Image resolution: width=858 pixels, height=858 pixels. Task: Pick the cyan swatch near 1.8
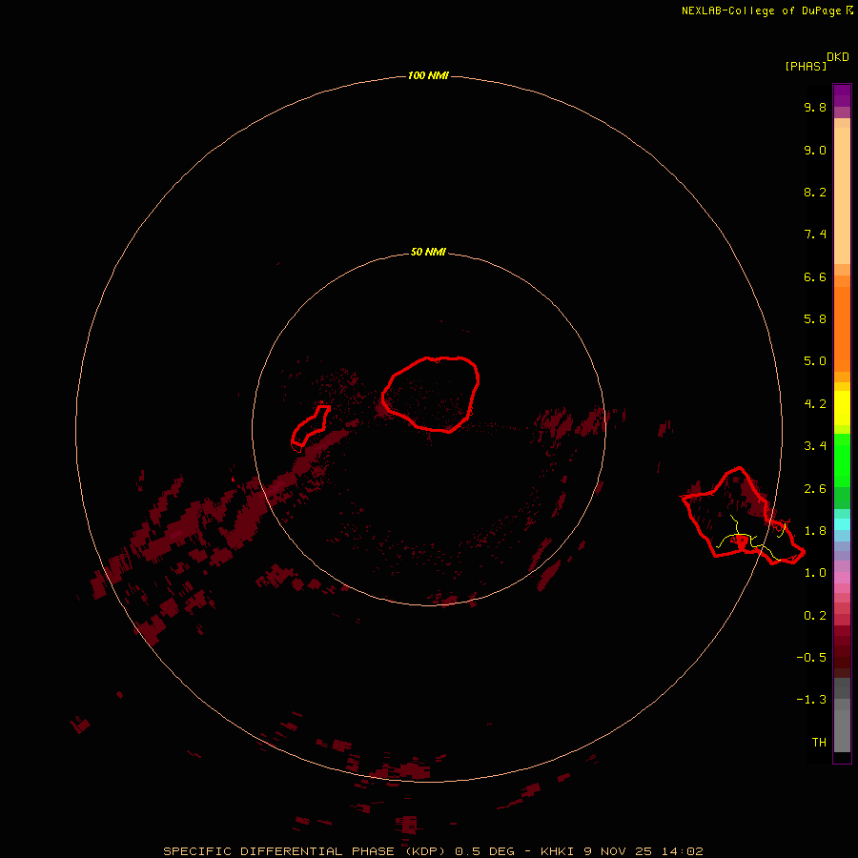(842, 524)
